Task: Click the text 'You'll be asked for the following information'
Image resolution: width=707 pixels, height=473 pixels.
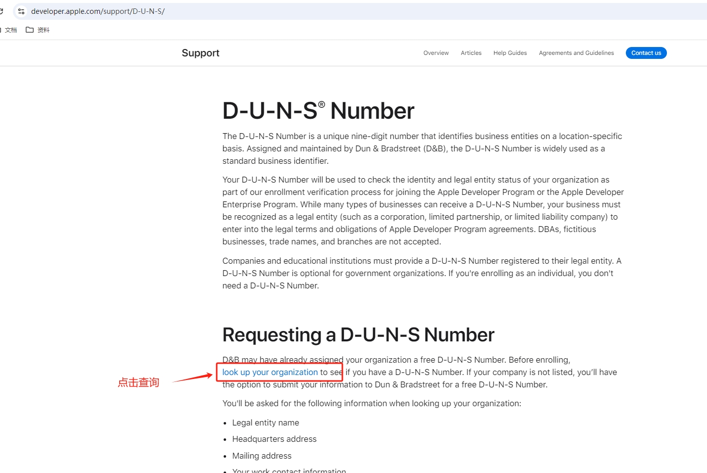Action: [372, 403]
